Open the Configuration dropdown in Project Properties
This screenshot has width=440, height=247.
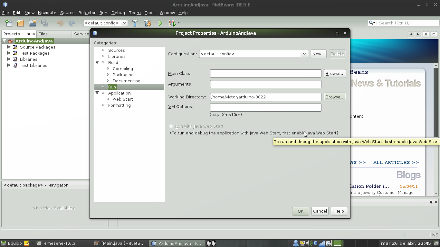304,54
